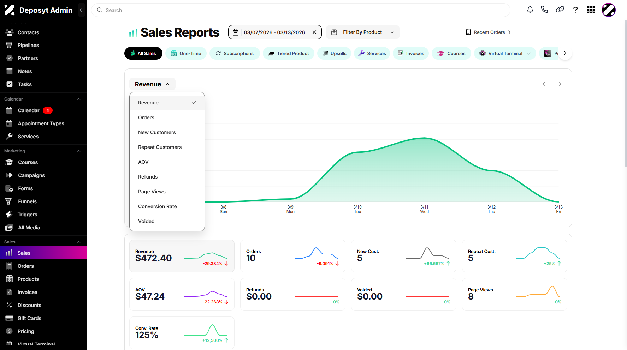Open the help question mark icon
Viewport: 627px width, 350px height.
click(x=575, y=10)
